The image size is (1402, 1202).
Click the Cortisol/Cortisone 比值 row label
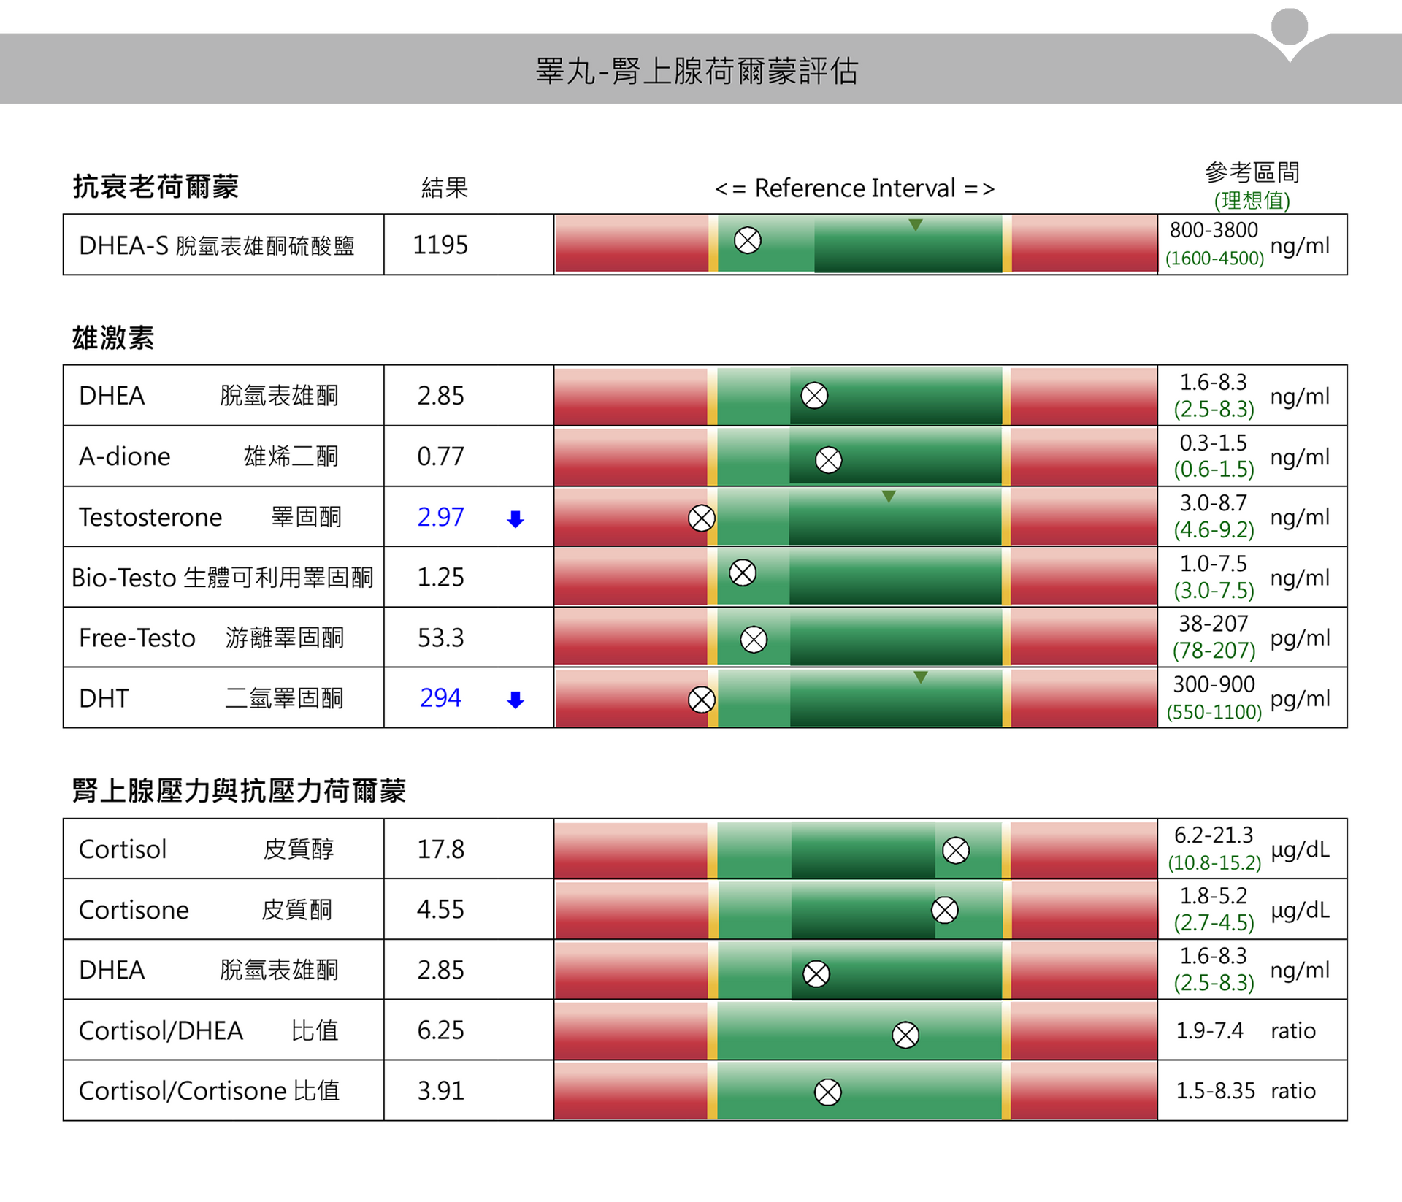point(210,1091)
